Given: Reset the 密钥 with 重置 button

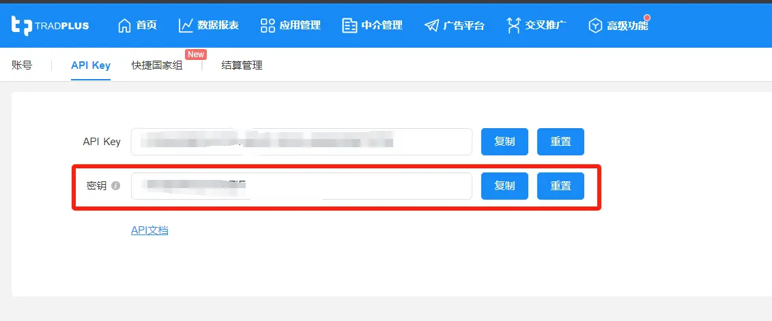Looking at the screenshot, I should coord(561,186).
